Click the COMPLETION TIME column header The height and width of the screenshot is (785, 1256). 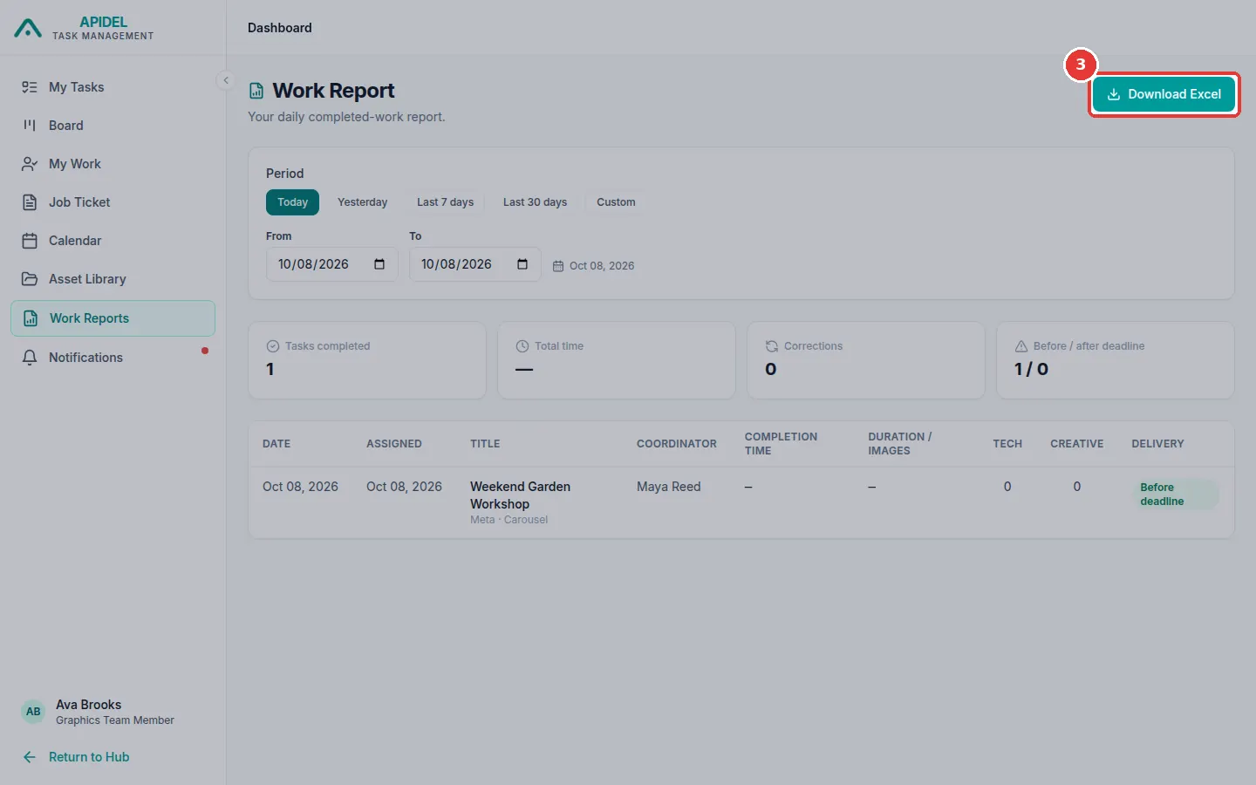782,444
